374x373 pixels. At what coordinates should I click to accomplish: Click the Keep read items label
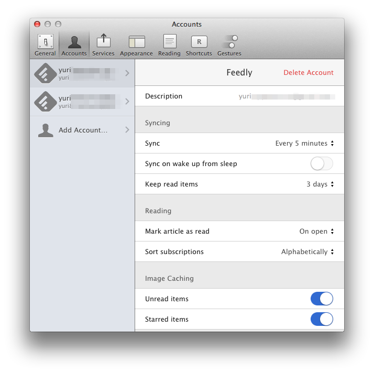tap(171, 184)
